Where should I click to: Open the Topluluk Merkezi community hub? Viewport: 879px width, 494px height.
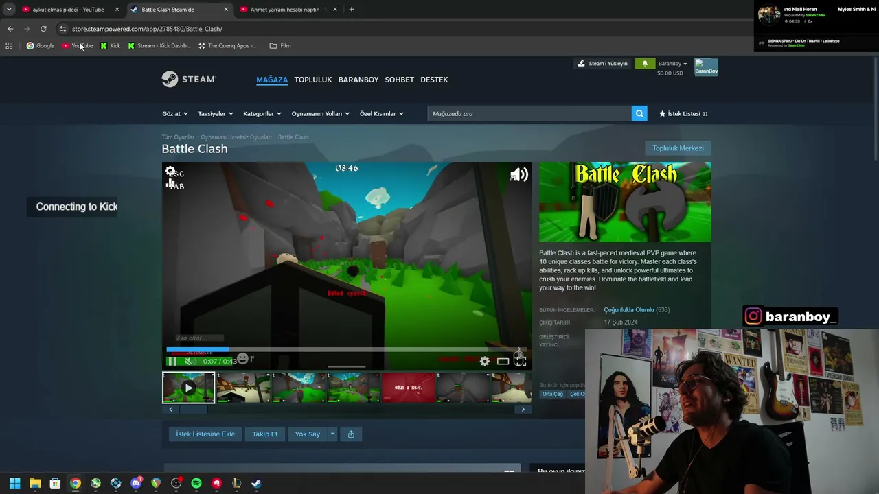678,148
